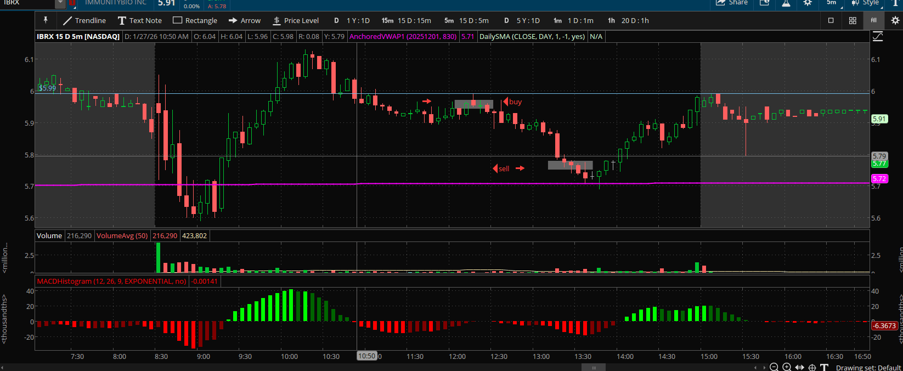The height and width of the screenshot is (371, 903).
Task: Select the 20 D : 1h timeframe
Action: click(x=628, y=21)
